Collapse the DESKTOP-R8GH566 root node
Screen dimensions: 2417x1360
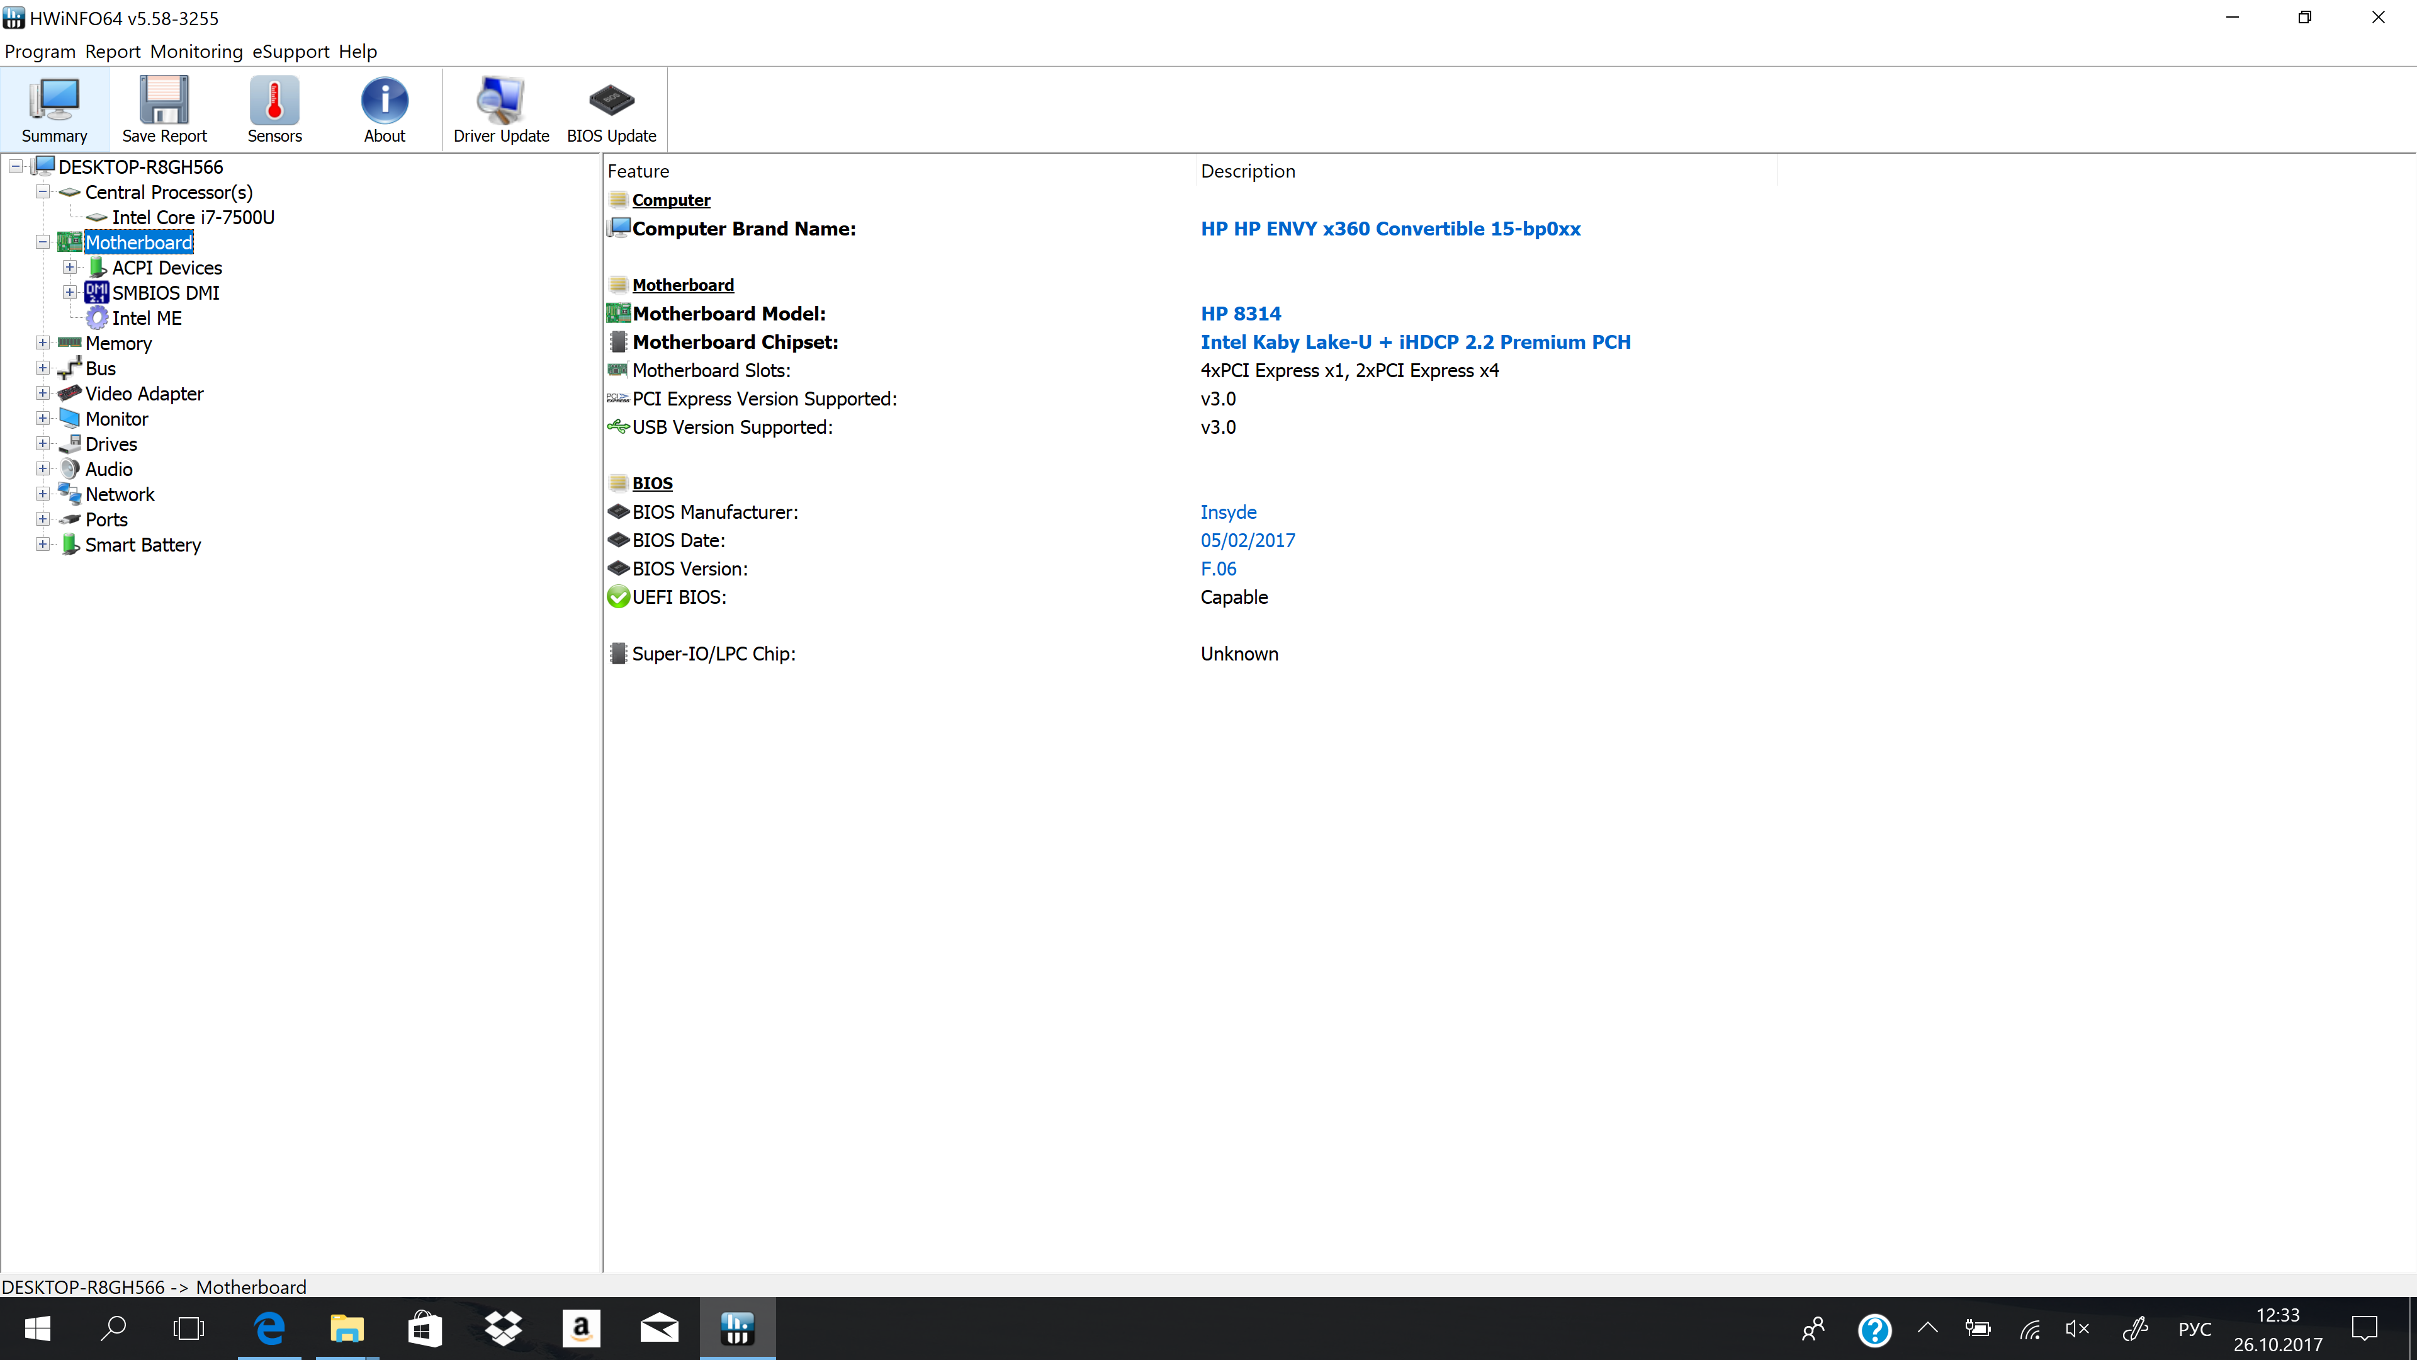16,167
